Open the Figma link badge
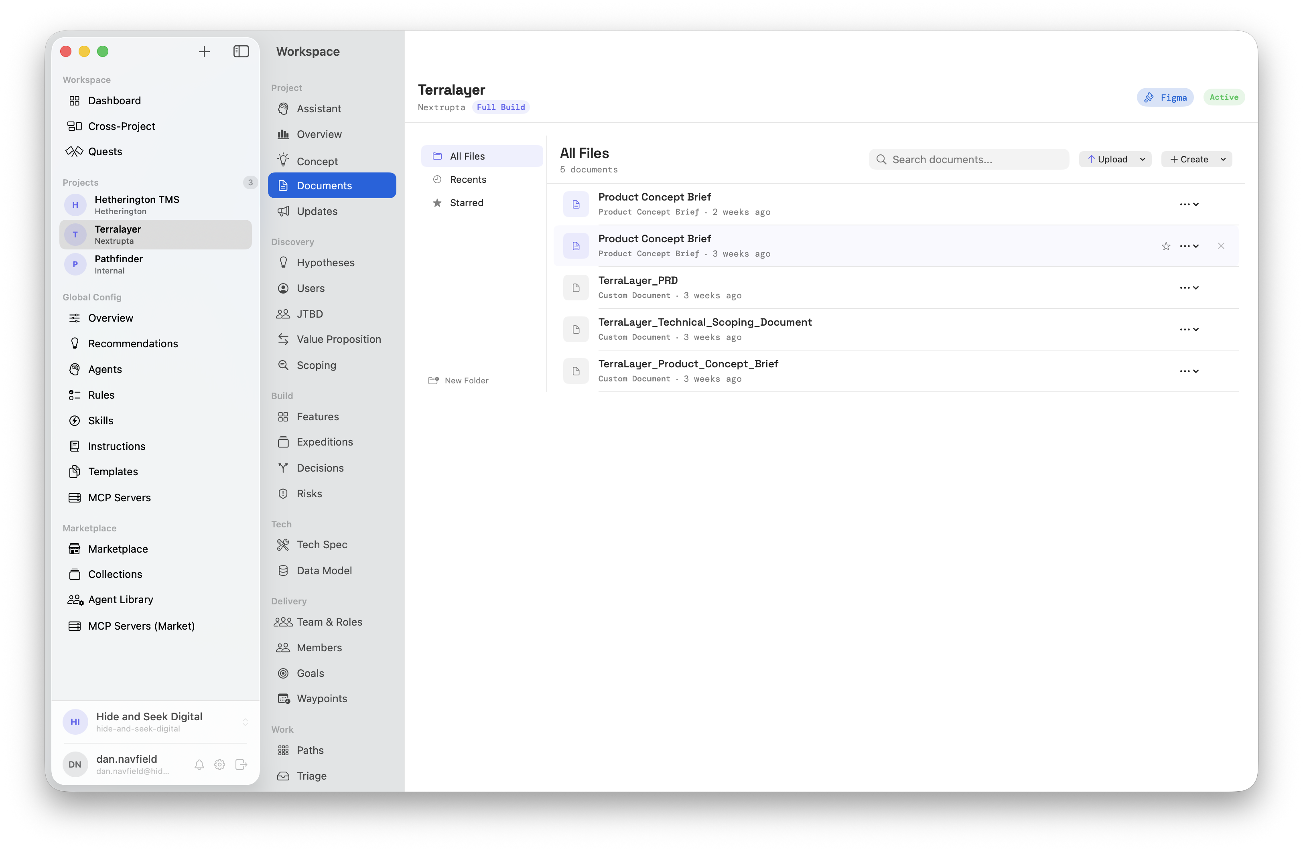This screenshot has height=851, width=1303. pos(1165,97)
